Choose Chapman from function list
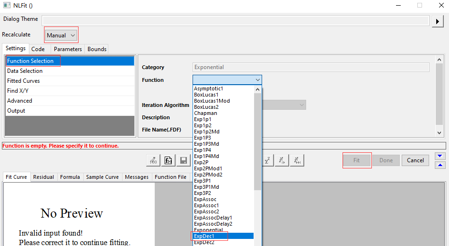Viewport: 449px width, 246px height. tap(224, 114)
